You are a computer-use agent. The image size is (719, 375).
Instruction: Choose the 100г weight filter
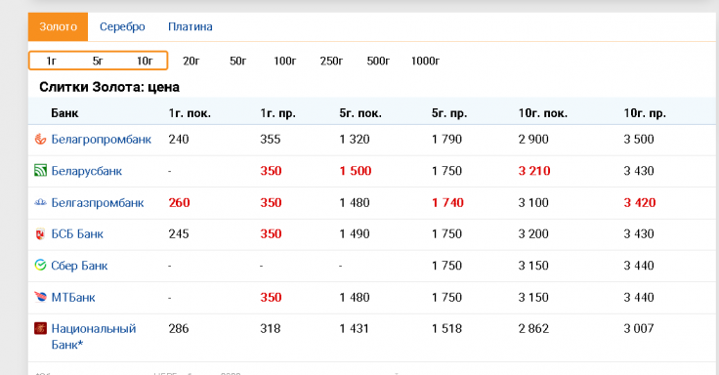[x=284, y=61]
